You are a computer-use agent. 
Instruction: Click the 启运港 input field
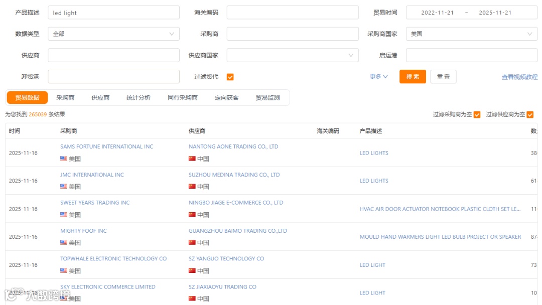(x=471, y=55)
